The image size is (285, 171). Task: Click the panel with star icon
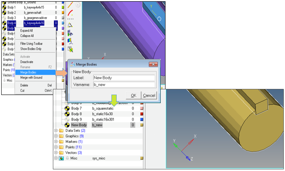coord(70,49)
